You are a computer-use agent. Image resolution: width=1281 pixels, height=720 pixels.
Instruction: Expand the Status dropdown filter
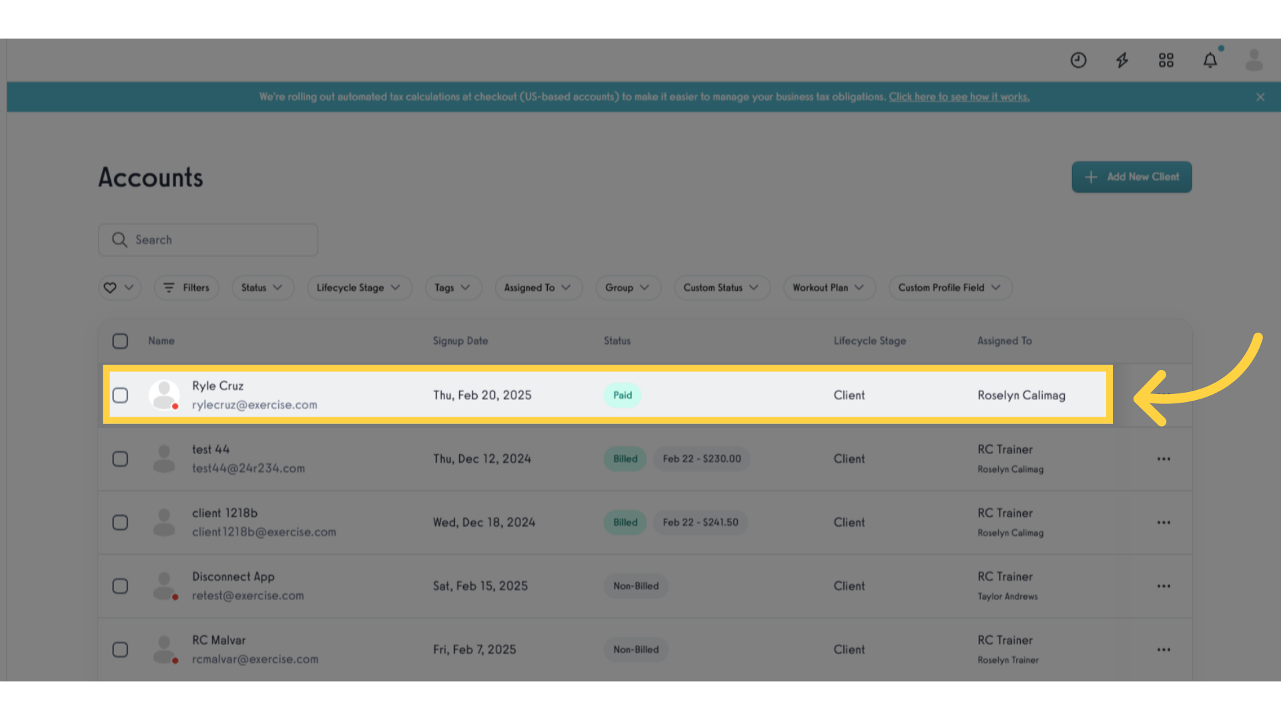(x=260, y=287)
